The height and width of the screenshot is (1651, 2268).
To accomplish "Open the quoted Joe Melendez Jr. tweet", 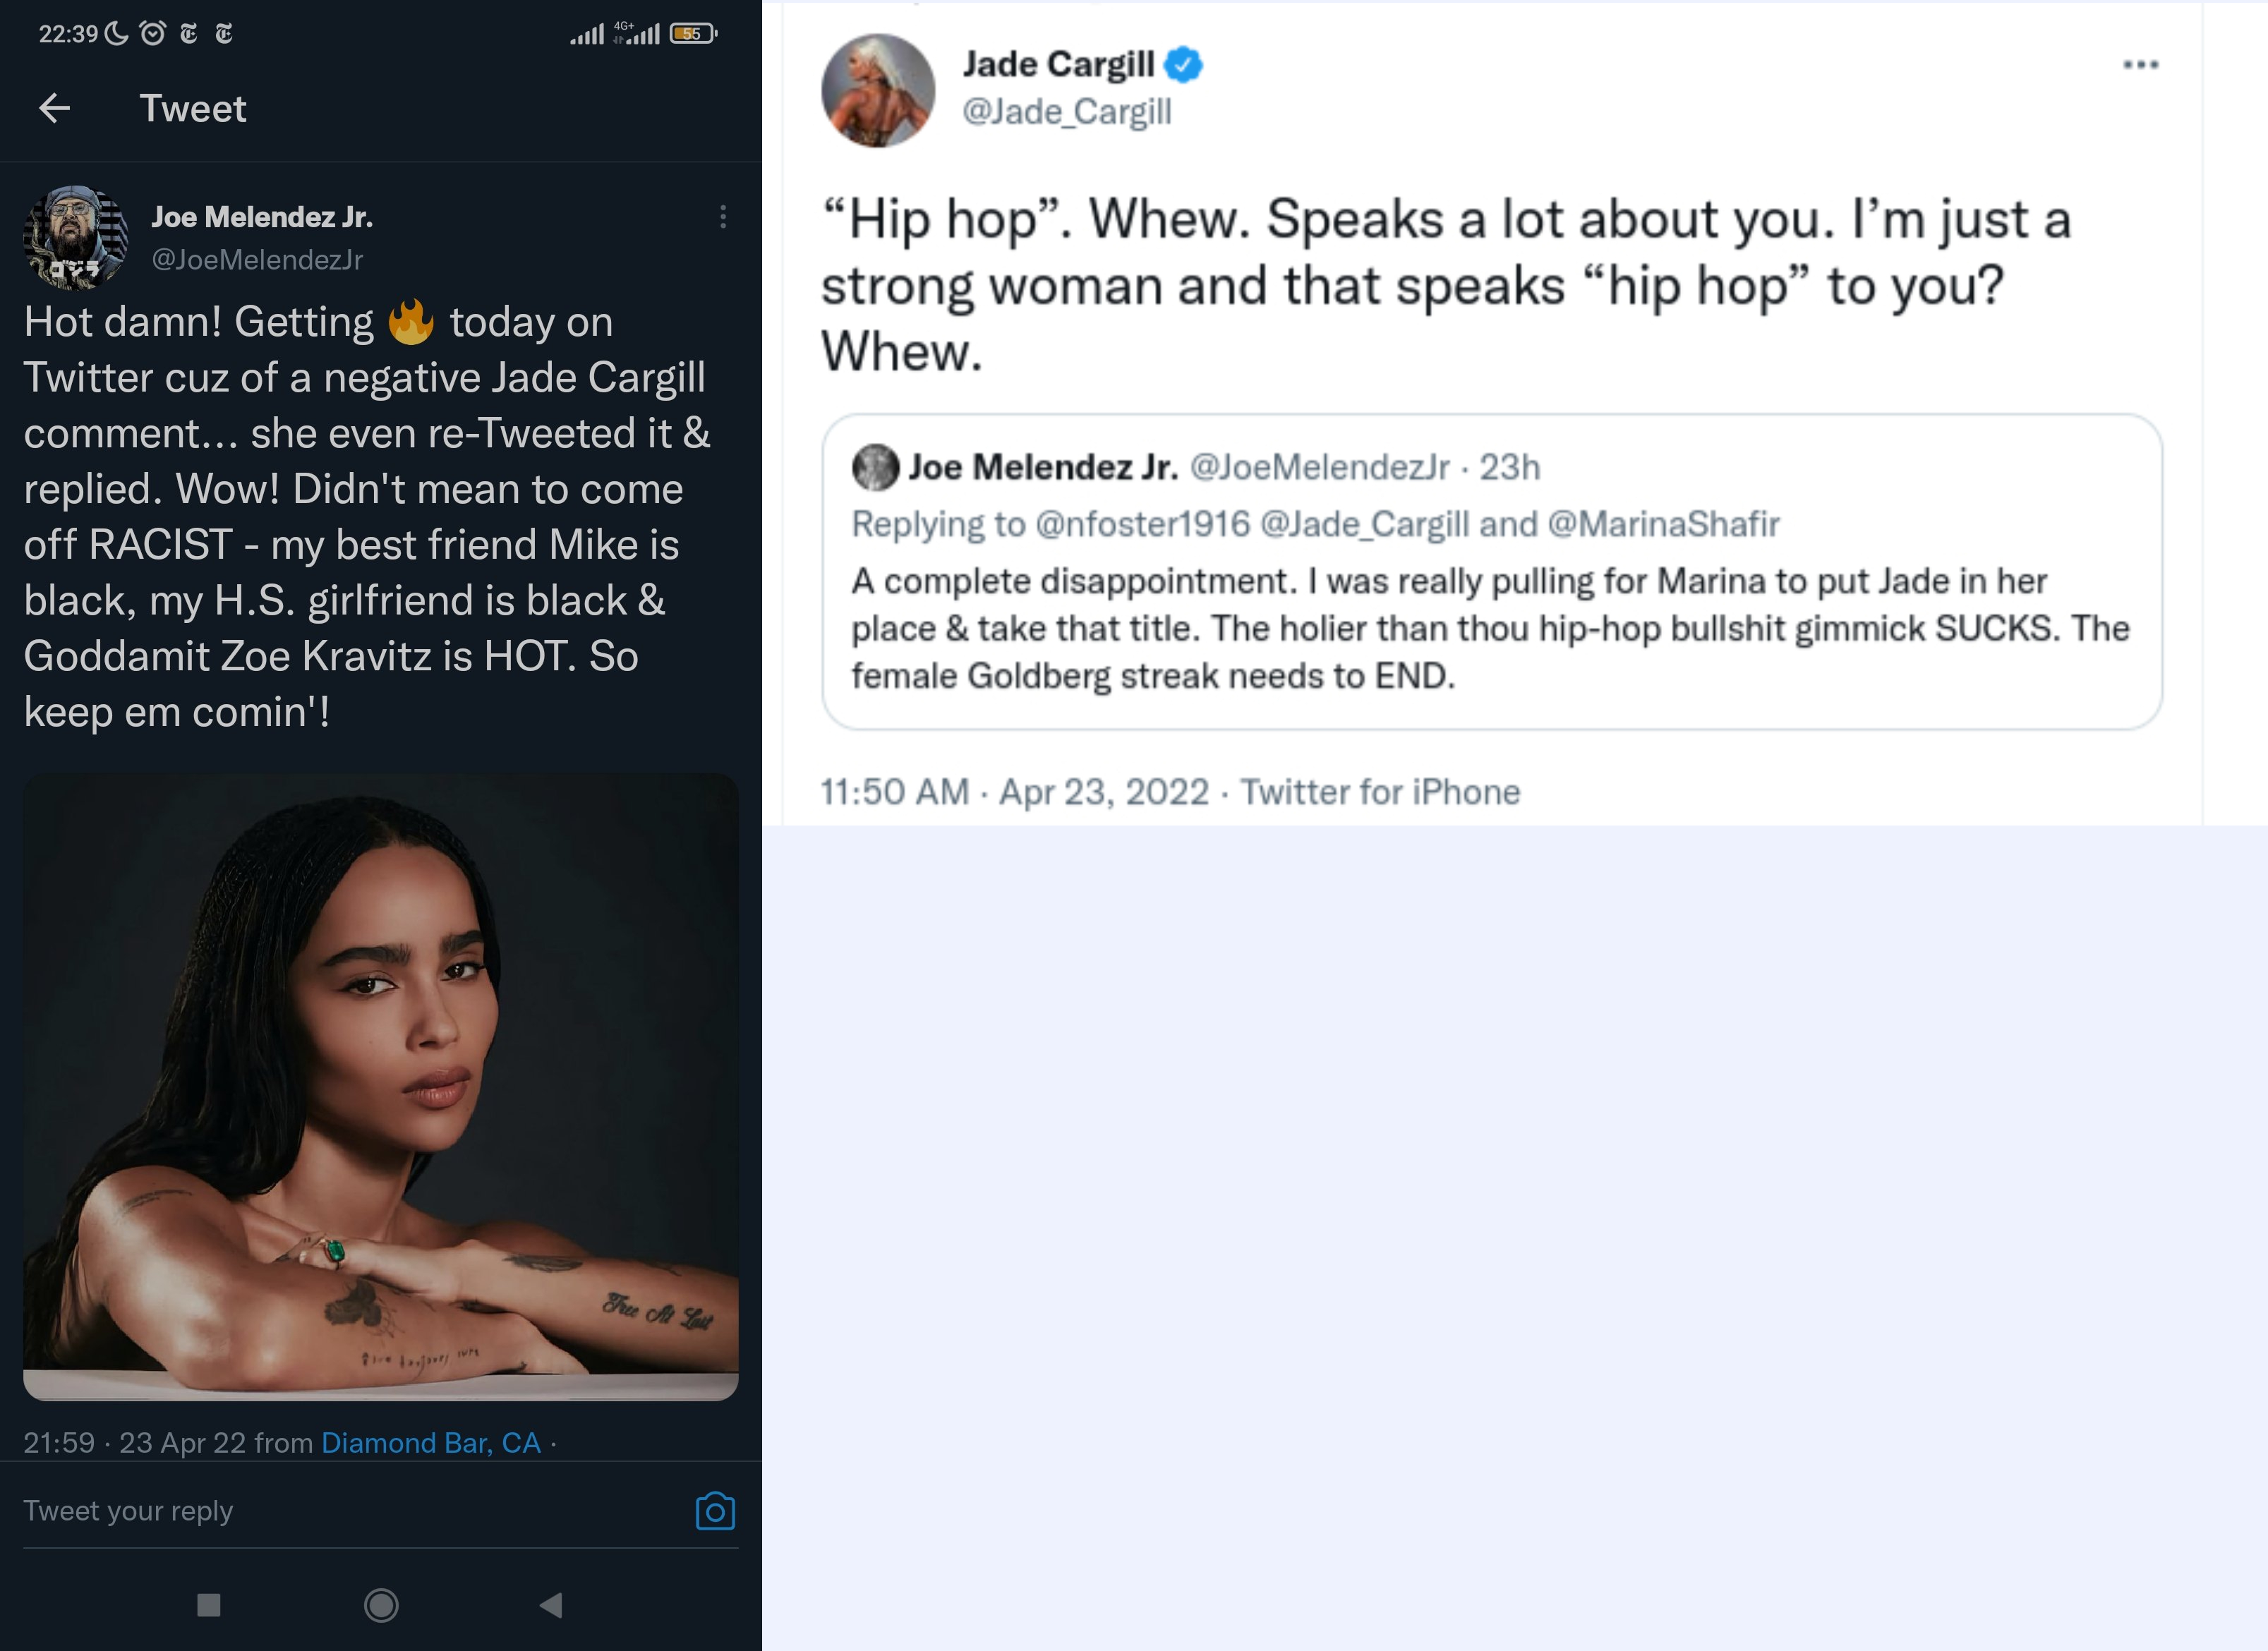I will click(x=1491, y=620).
